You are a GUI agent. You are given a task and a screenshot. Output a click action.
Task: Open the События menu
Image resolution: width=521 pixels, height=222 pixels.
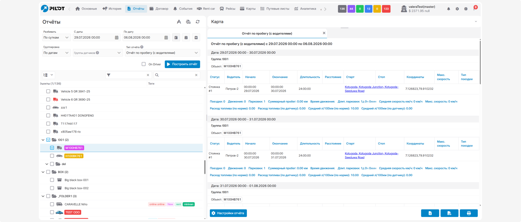(183, 9)
